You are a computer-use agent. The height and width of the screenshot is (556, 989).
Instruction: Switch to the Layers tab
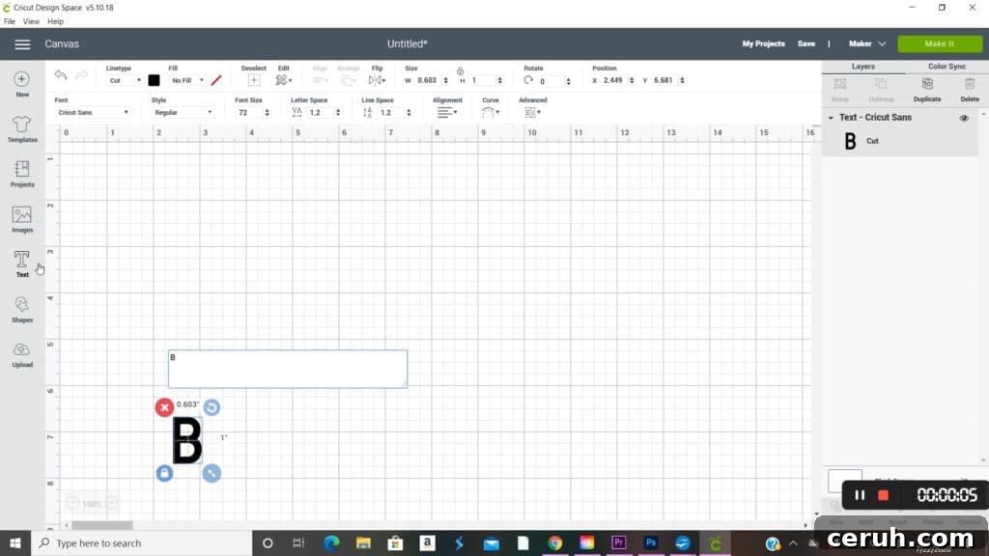coord(862,67)
